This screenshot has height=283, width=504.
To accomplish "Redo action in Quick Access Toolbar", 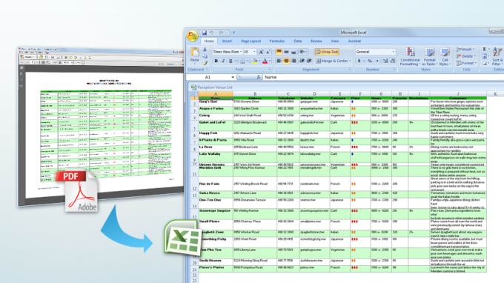I will pos(222,33).
